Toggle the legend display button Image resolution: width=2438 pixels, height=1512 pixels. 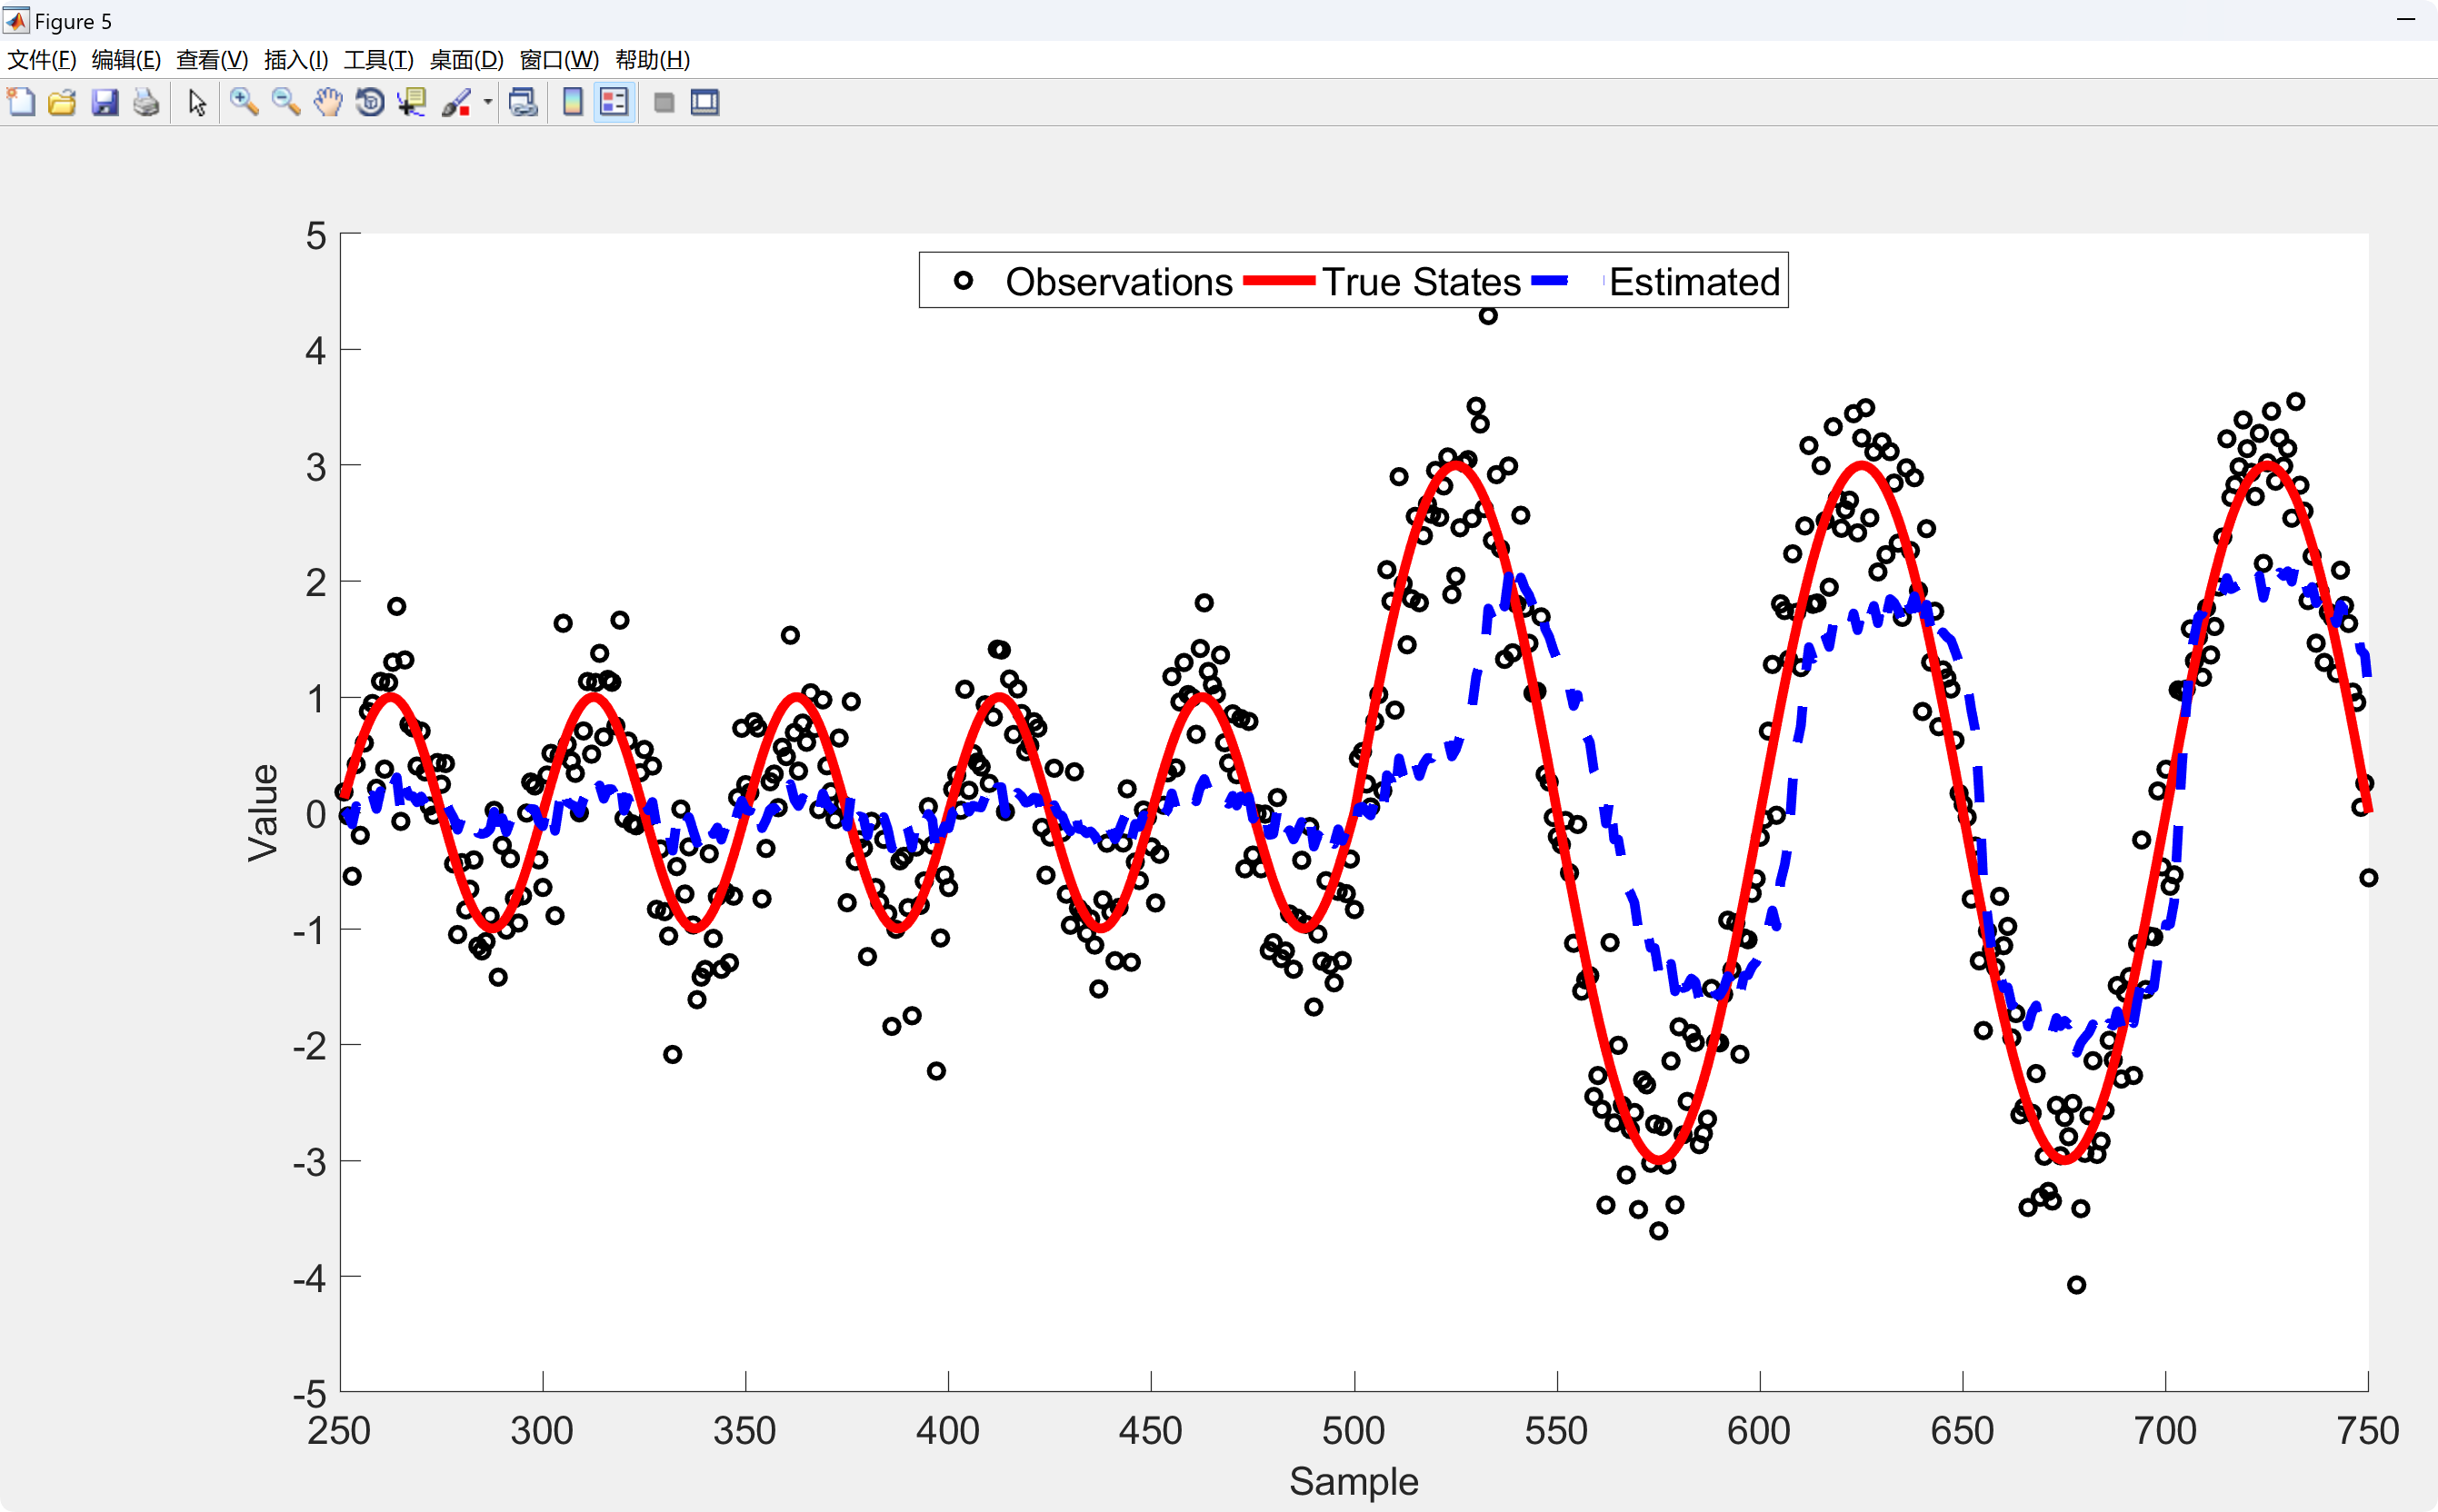pyautogui.click(x=614, y=102)
